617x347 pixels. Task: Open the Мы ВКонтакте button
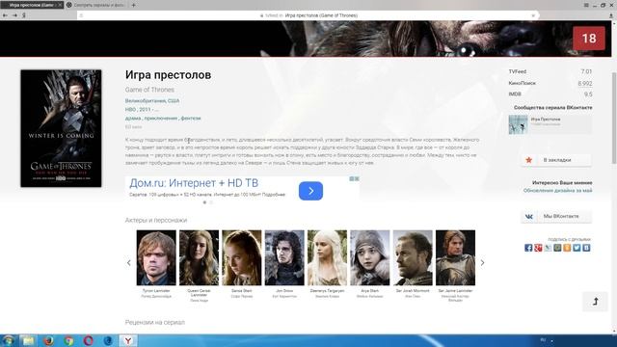point(556,216)
